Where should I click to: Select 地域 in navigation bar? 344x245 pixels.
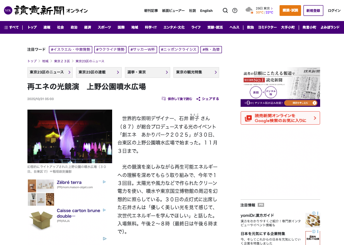[x=135, y=27]
